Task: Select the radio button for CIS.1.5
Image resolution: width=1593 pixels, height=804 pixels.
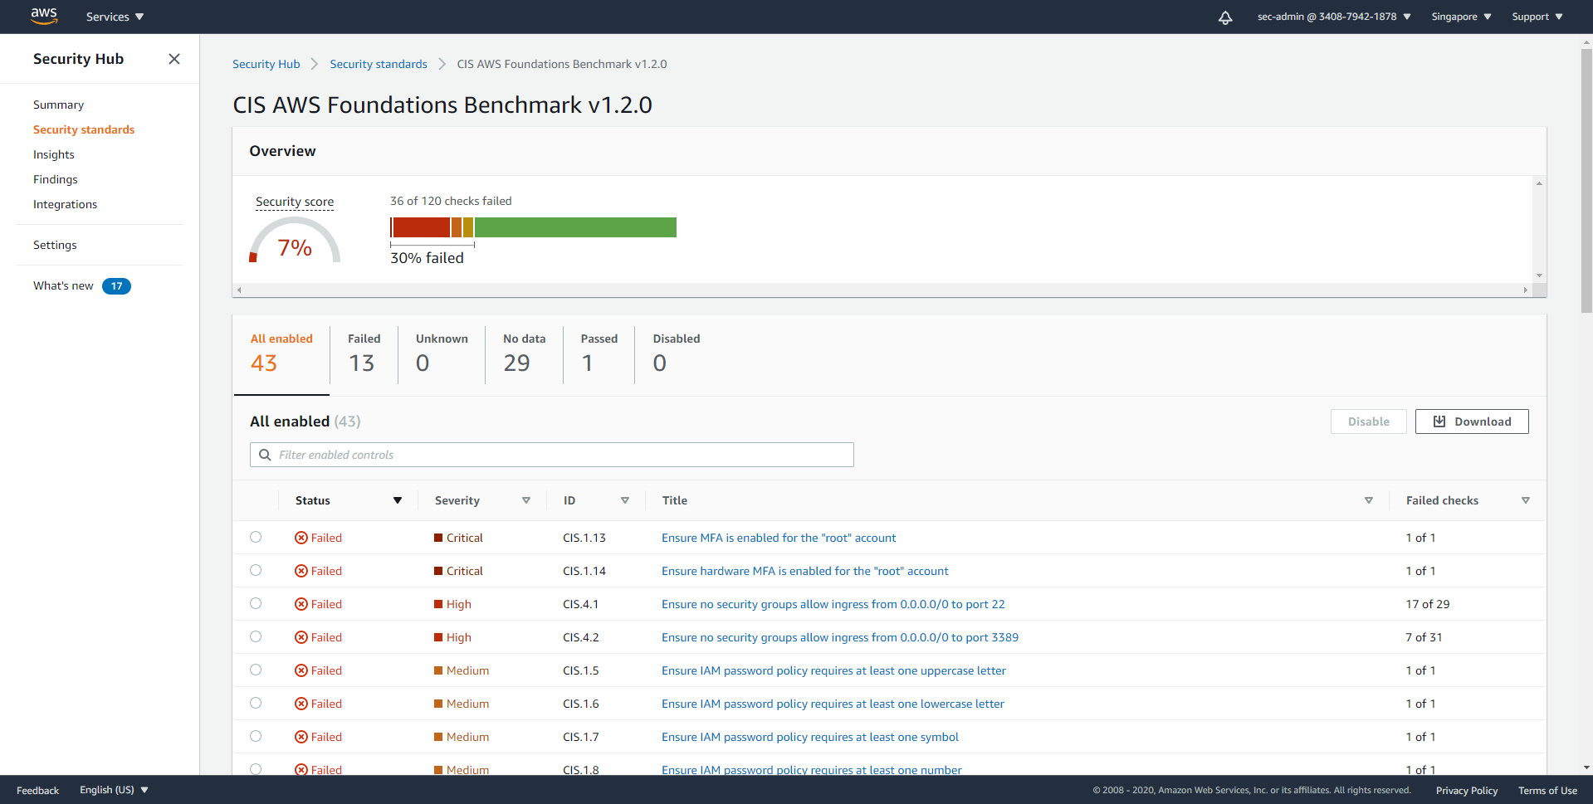Action: click(x=256, y=670)
